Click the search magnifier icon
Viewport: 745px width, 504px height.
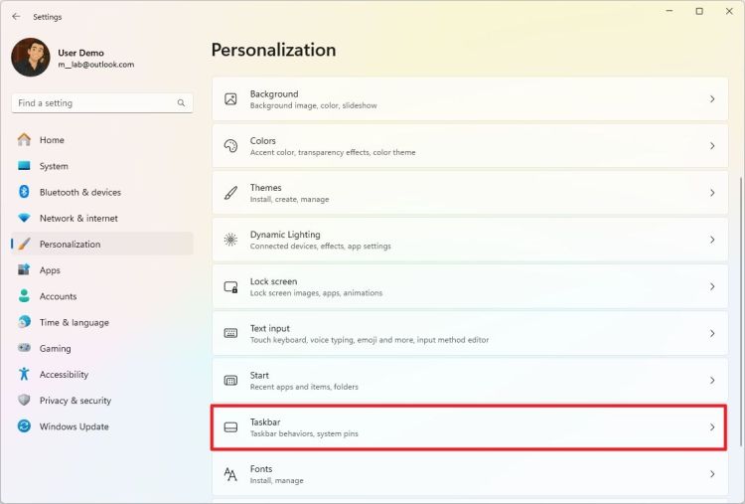coord(181,103)
